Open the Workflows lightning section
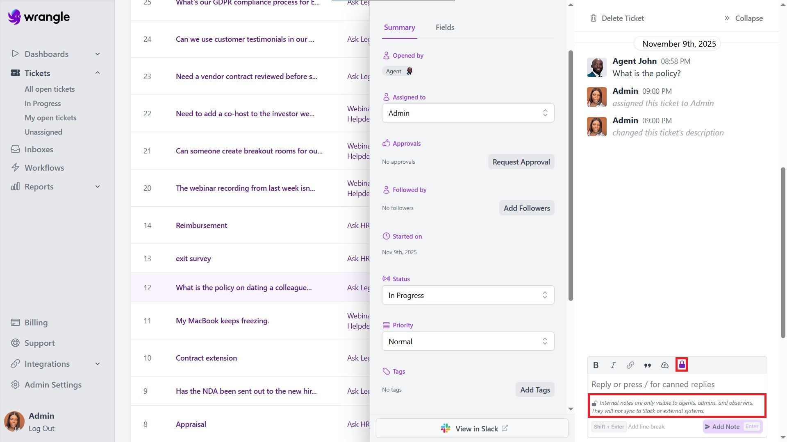The image size is (787, 442). click(44, 168)
